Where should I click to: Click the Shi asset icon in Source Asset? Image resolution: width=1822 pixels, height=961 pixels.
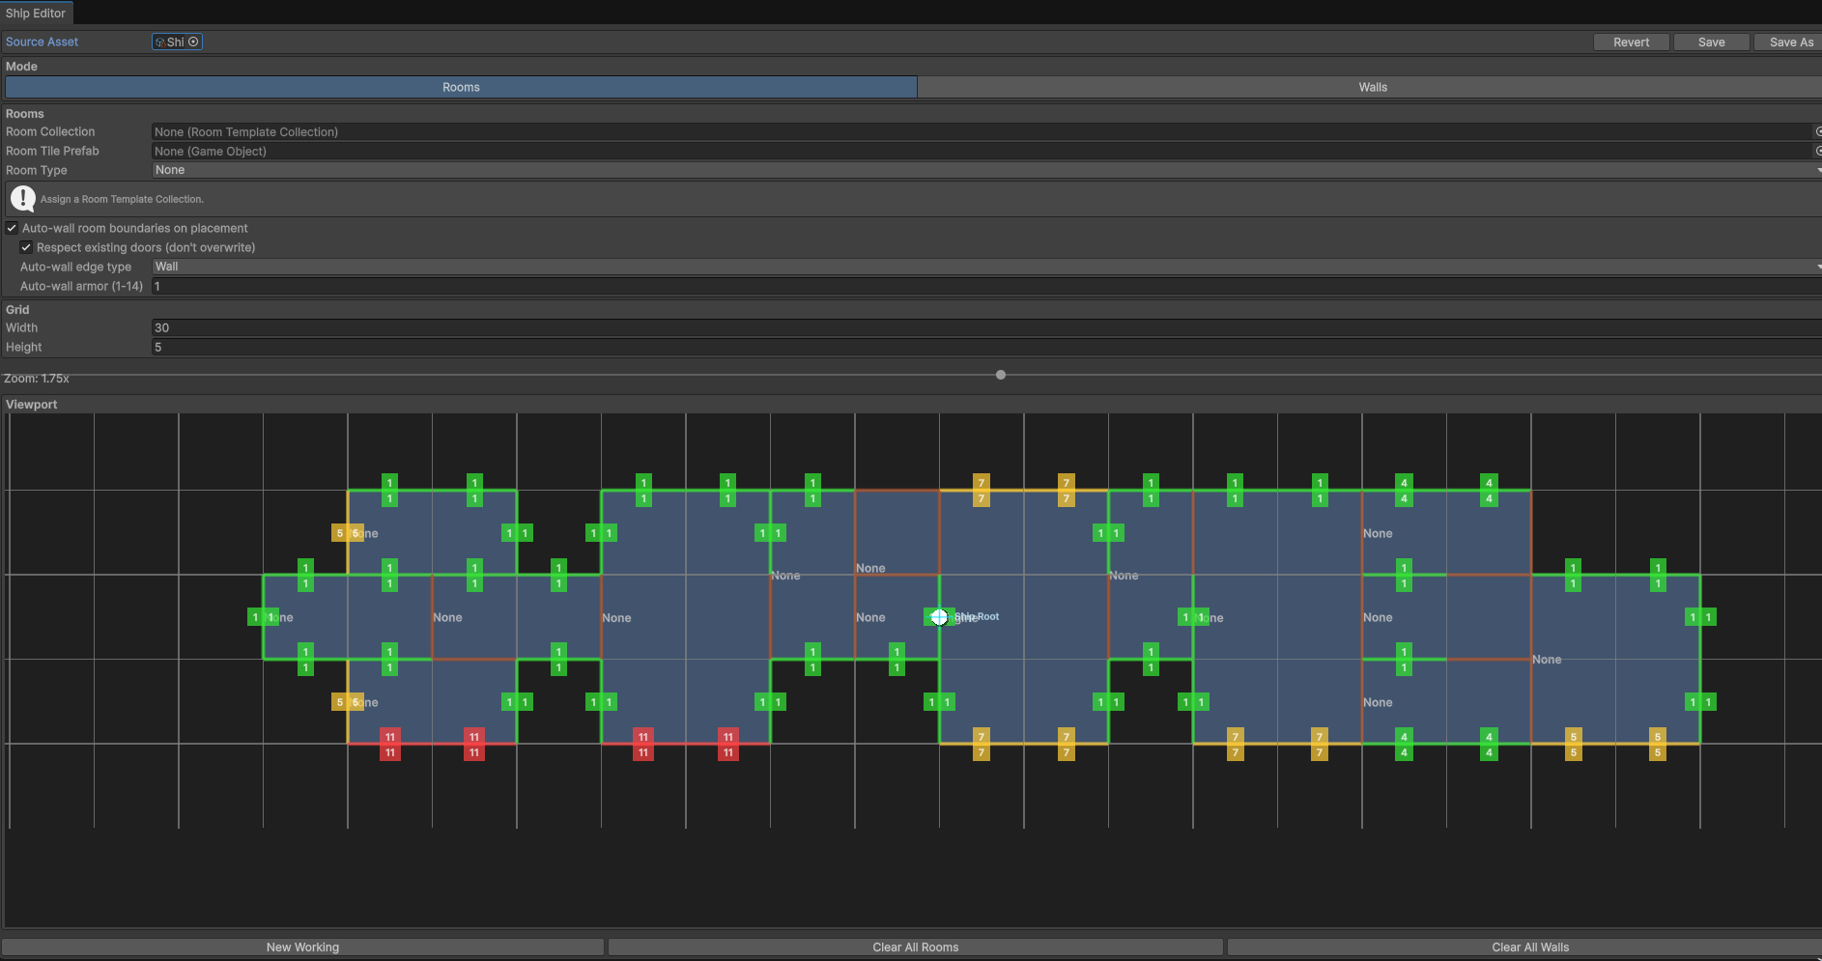160,42
